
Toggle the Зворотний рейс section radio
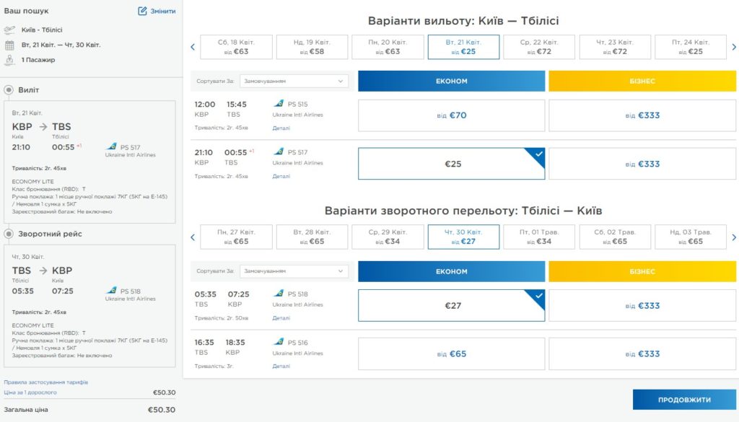9,234
